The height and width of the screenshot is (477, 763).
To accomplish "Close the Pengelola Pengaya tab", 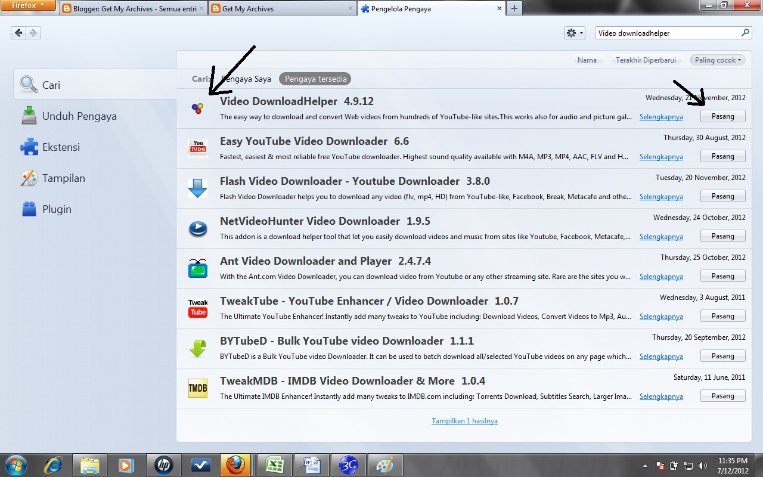I will click(x=500, y=9).
